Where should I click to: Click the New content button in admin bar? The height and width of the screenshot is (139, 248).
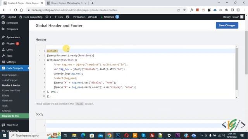click(59, 17)
